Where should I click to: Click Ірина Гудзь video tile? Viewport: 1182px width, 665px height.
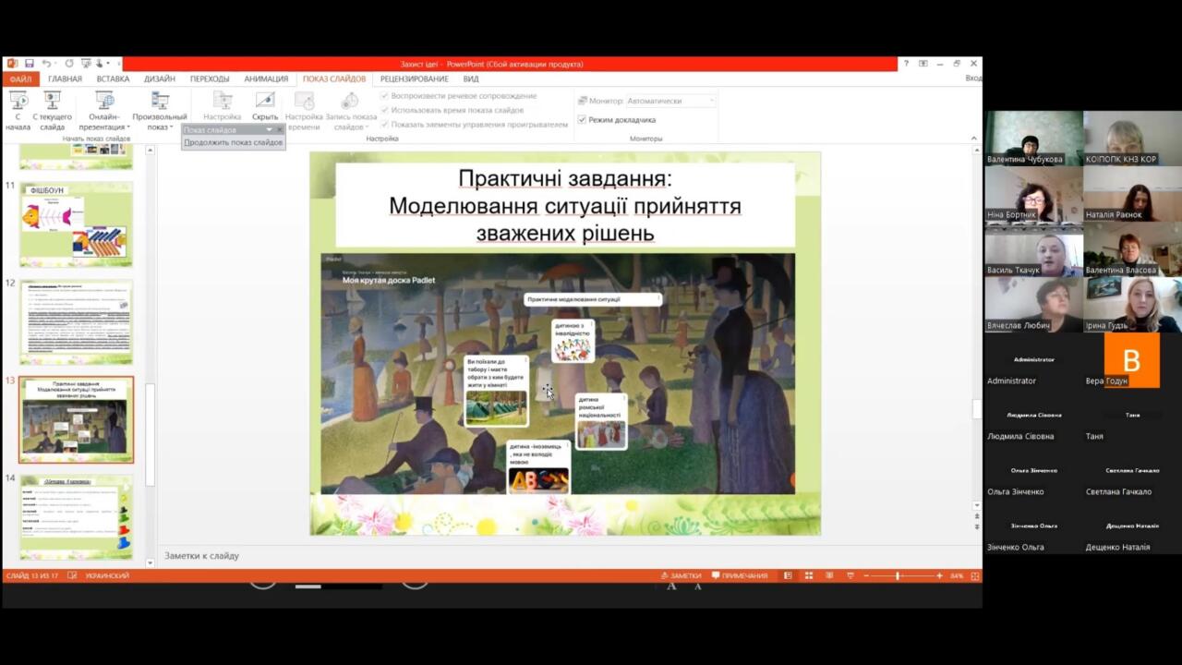pyautogui.click(x=1132, y=305)
